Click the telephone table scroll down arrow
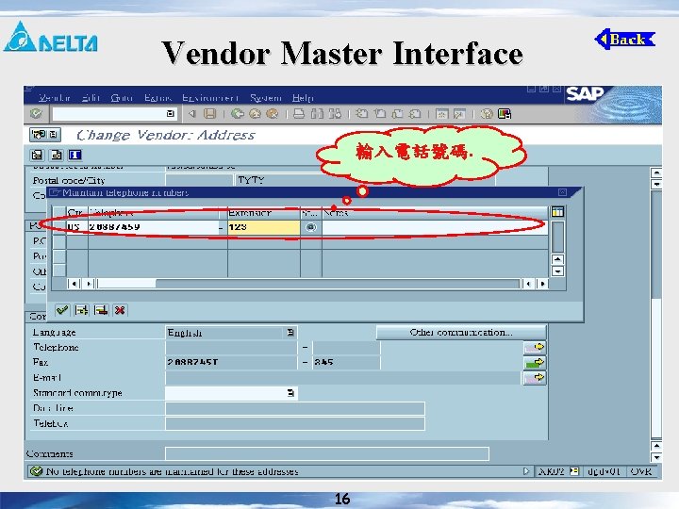The height and width of the screenshot is (509, 679). coord(557,271)
